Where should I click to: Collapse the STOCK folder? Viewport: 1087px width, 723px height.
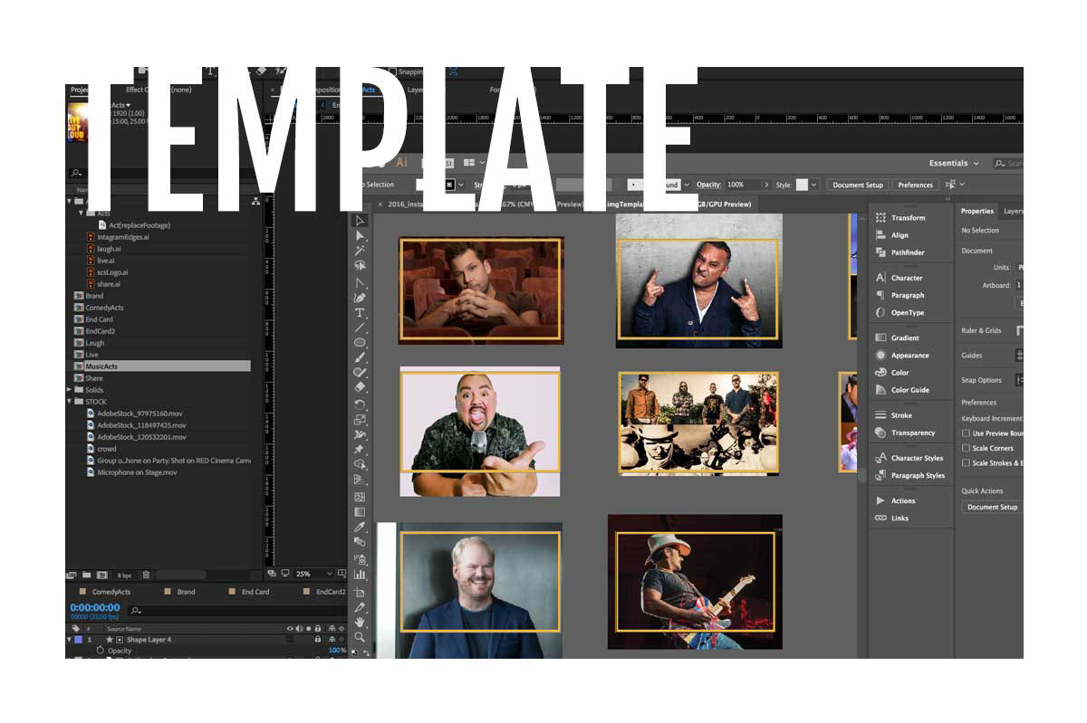coord(70,402)
